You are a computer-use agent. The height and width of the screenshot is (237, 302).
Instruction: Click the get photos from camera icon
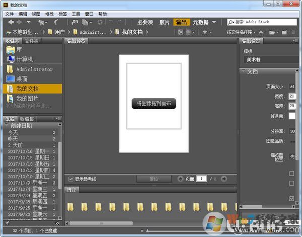pos(75,22)
